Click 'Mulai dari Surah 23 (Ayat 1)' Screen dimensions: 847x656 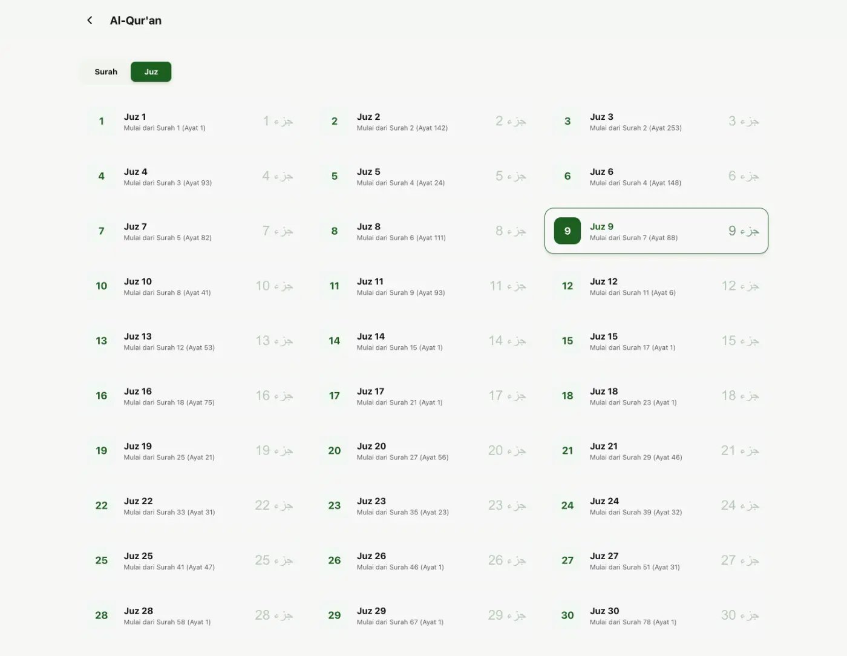coord(633,403)
